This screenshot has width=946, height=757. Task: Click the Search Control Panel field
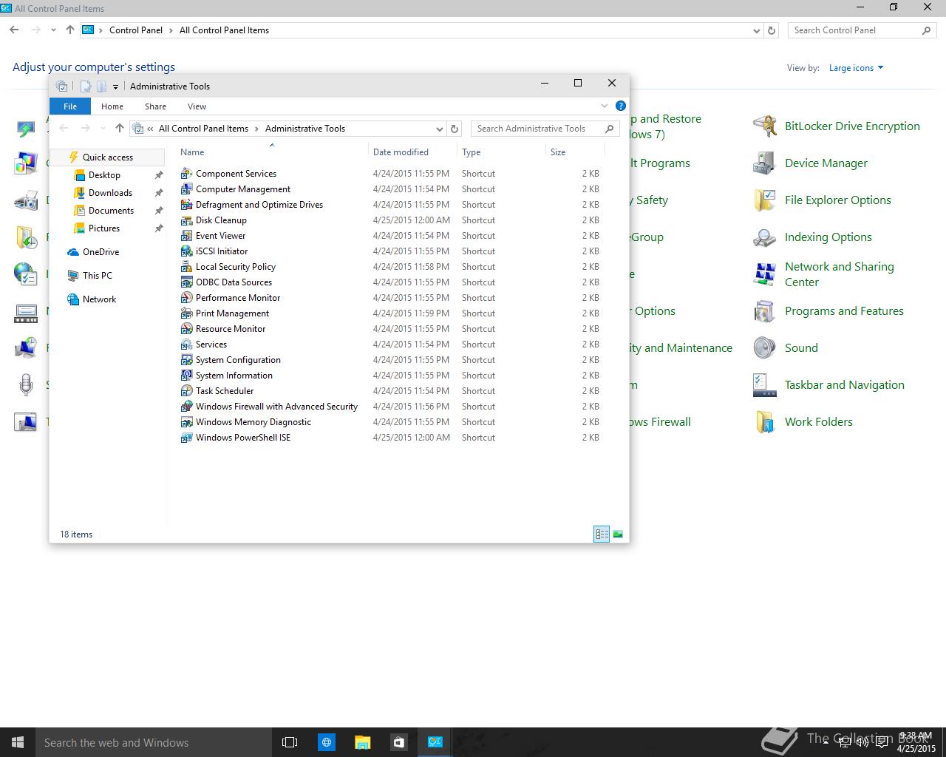[x=862, y=30]
